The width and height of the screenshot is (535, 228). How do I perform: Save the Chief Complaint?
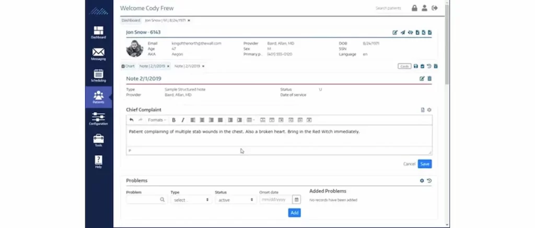coord(425,164)
